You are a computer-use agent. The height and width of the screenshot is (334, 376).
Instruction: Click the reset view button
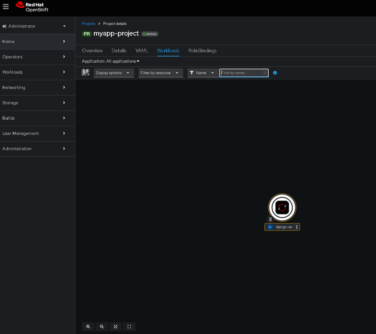[x=129, y=327]
